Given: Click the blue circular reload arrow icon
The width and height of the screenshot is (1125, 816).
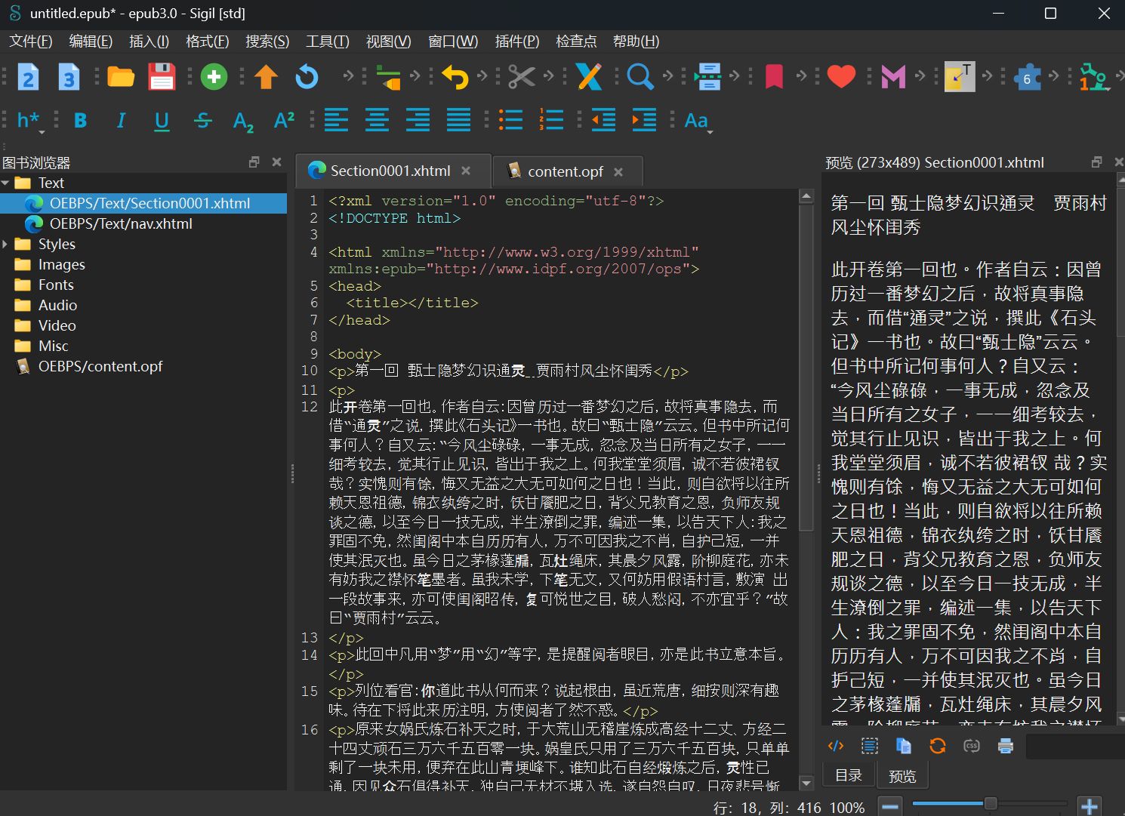Looking at the screenshot, I should (x=307, y=77).
